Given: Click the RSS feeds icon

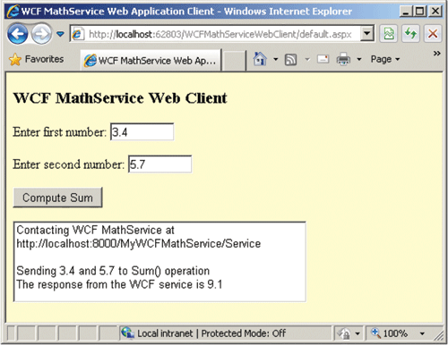Looking at the screenshot, I should pos(290,59).
